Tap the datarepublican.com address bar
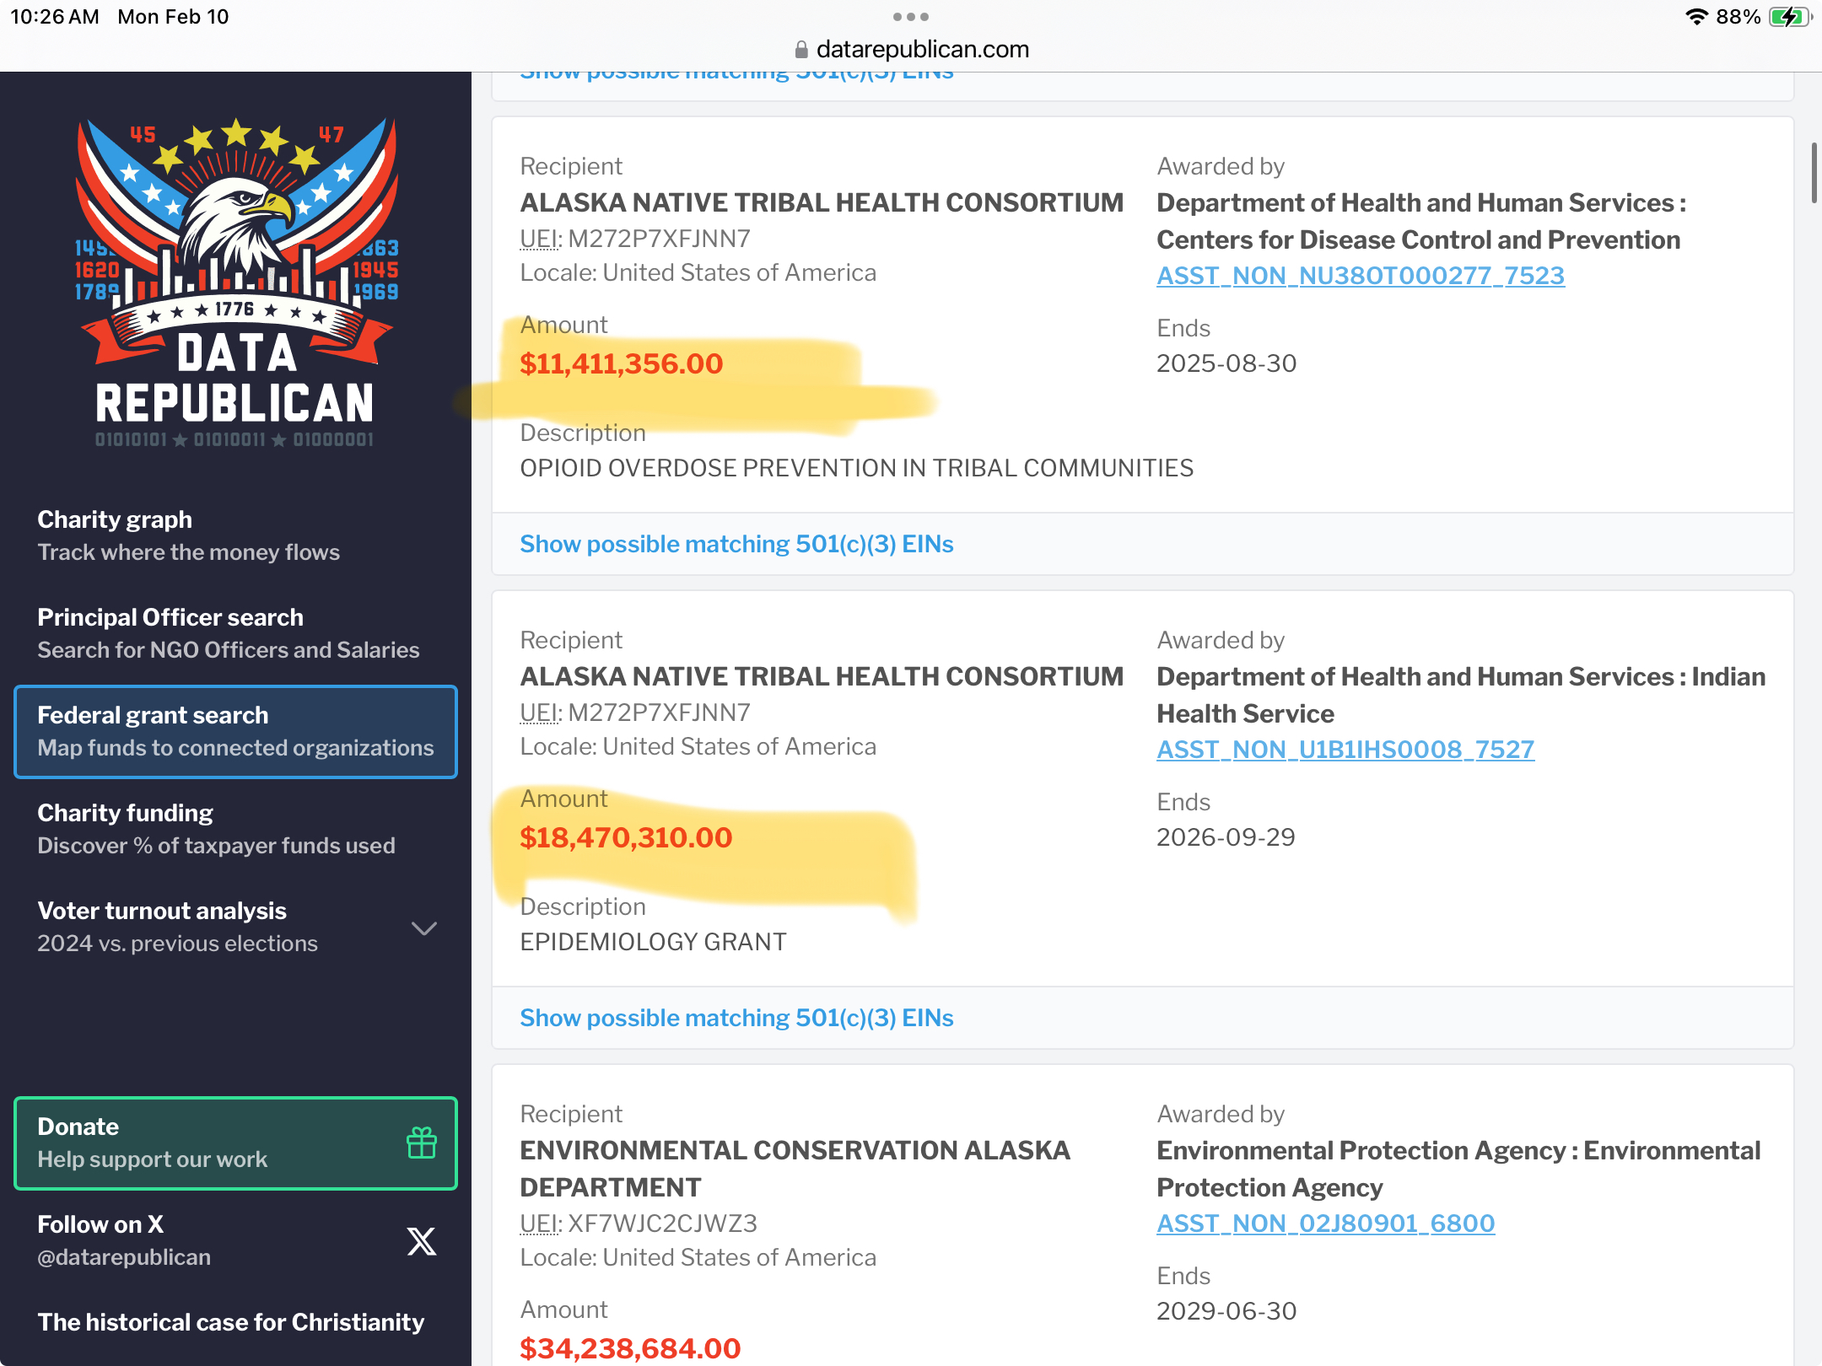 tap(911, 50)
